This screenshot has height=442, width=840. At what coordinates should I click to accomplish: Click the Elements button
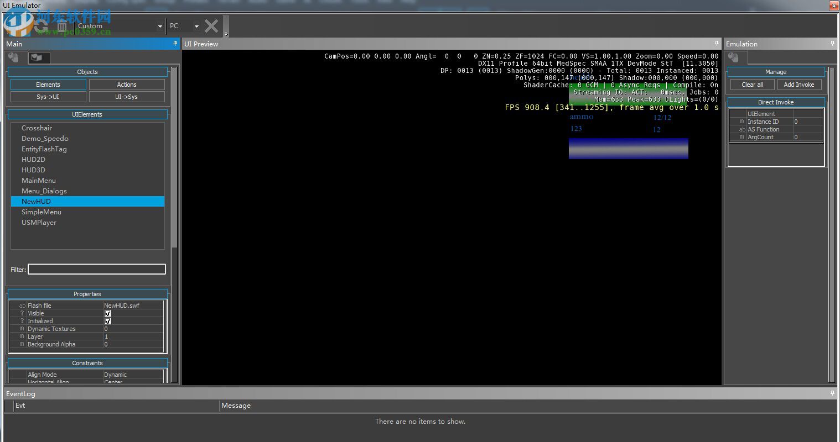tap(48, 85)
